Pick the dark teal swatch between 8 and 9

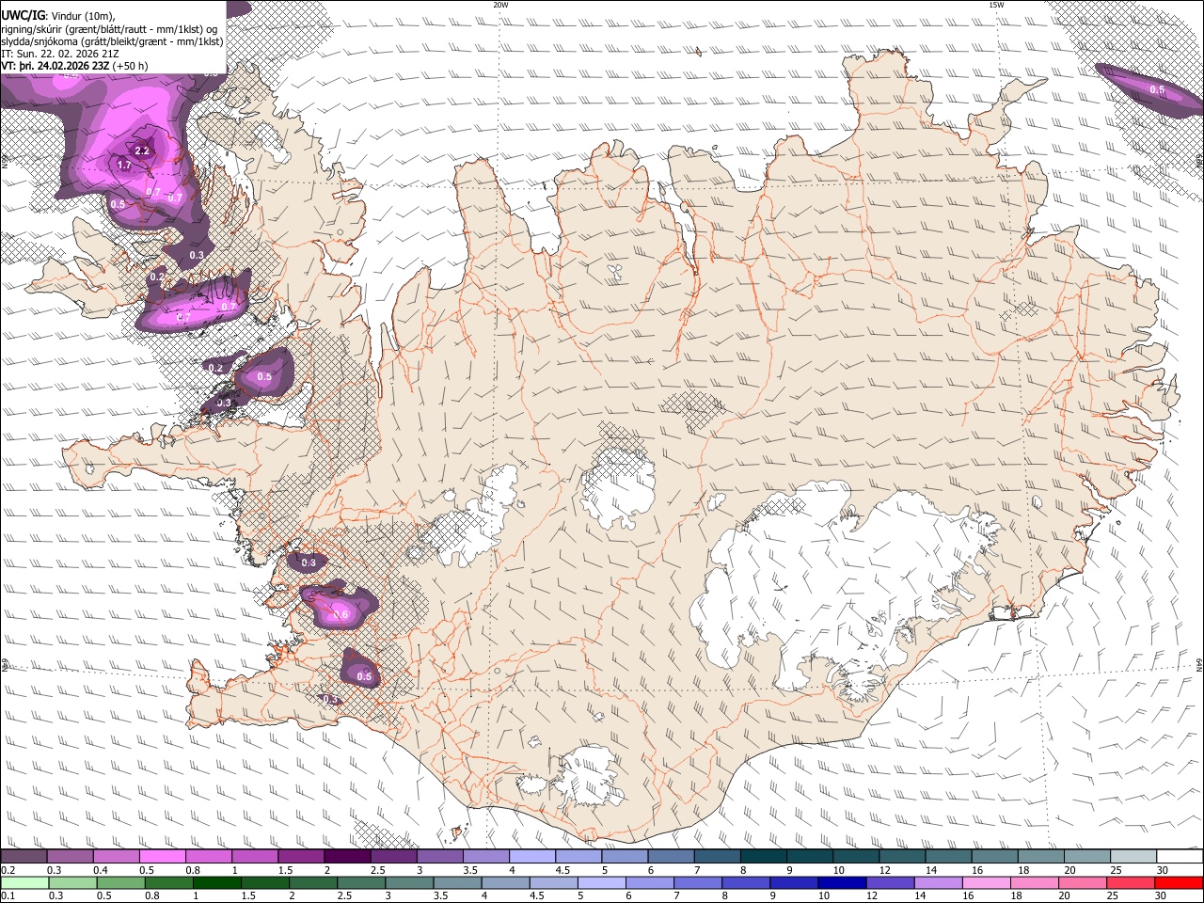click(763, 856)
